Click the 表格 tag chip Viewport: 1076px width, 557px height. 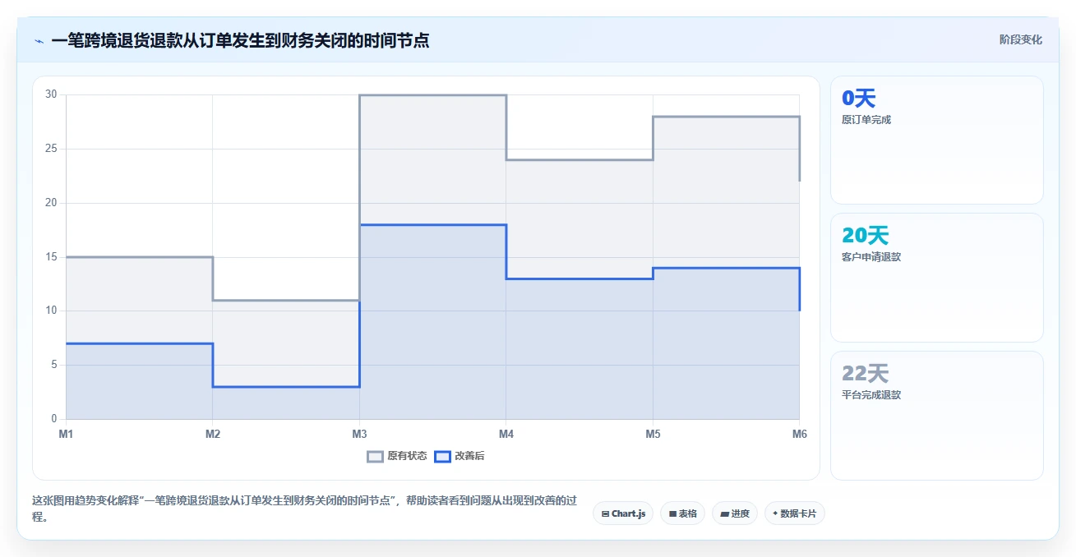coord(682,513)
